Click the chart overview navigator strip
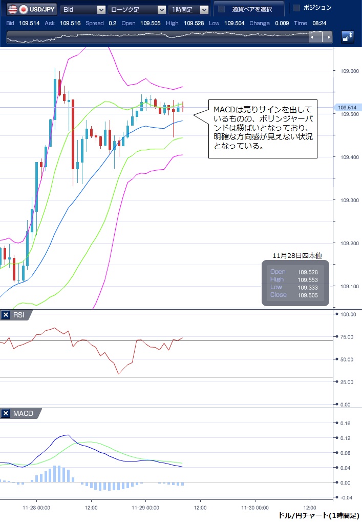This screenshot has height=522, width=362. coord(159,37)
